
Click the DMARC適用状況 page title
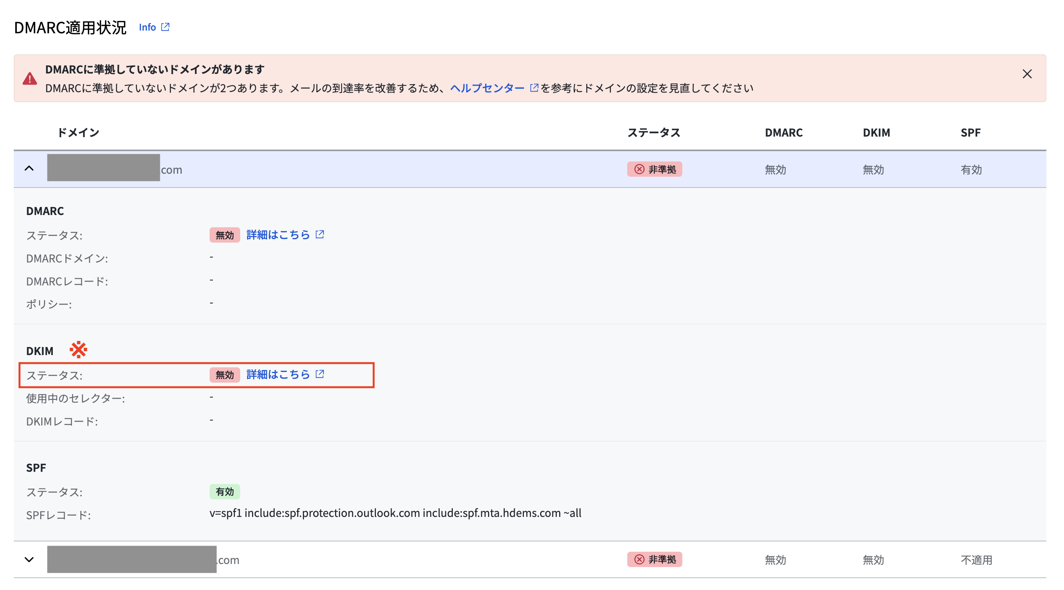click(x=70, y=28)
